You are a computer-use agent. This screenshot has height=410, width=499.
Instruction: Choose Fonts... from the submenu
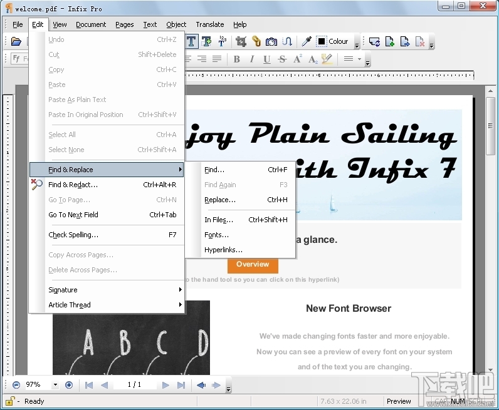[241, 235]
